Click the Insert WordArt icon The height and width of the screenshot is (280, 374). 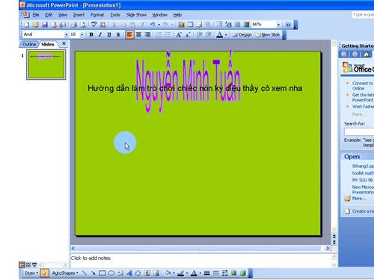coord(129,273)
